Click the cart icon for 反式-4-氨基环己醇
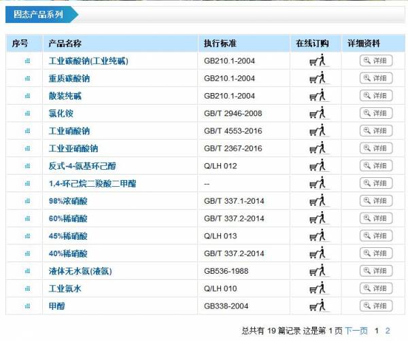Viewport: 408px width, 341px height. pos(317,166)
